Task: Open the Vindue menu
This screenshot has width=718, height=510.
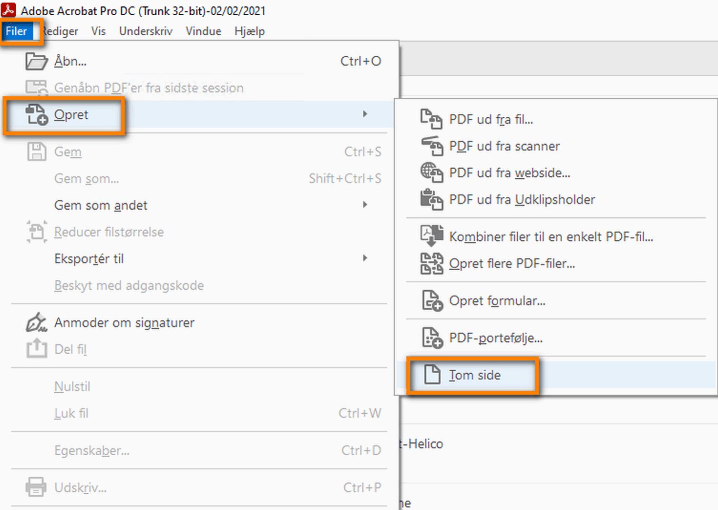Action: 203,31
